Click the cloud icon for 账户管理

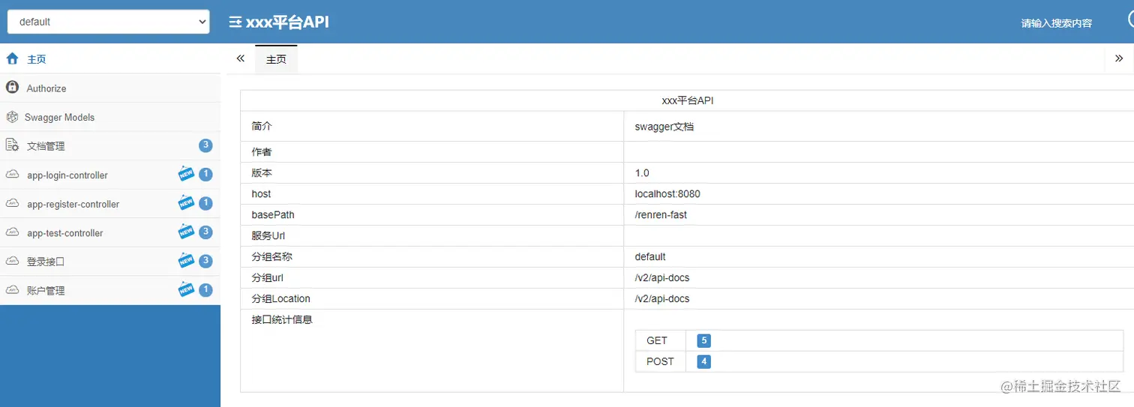pyautogui.click(x=12, y=289)
